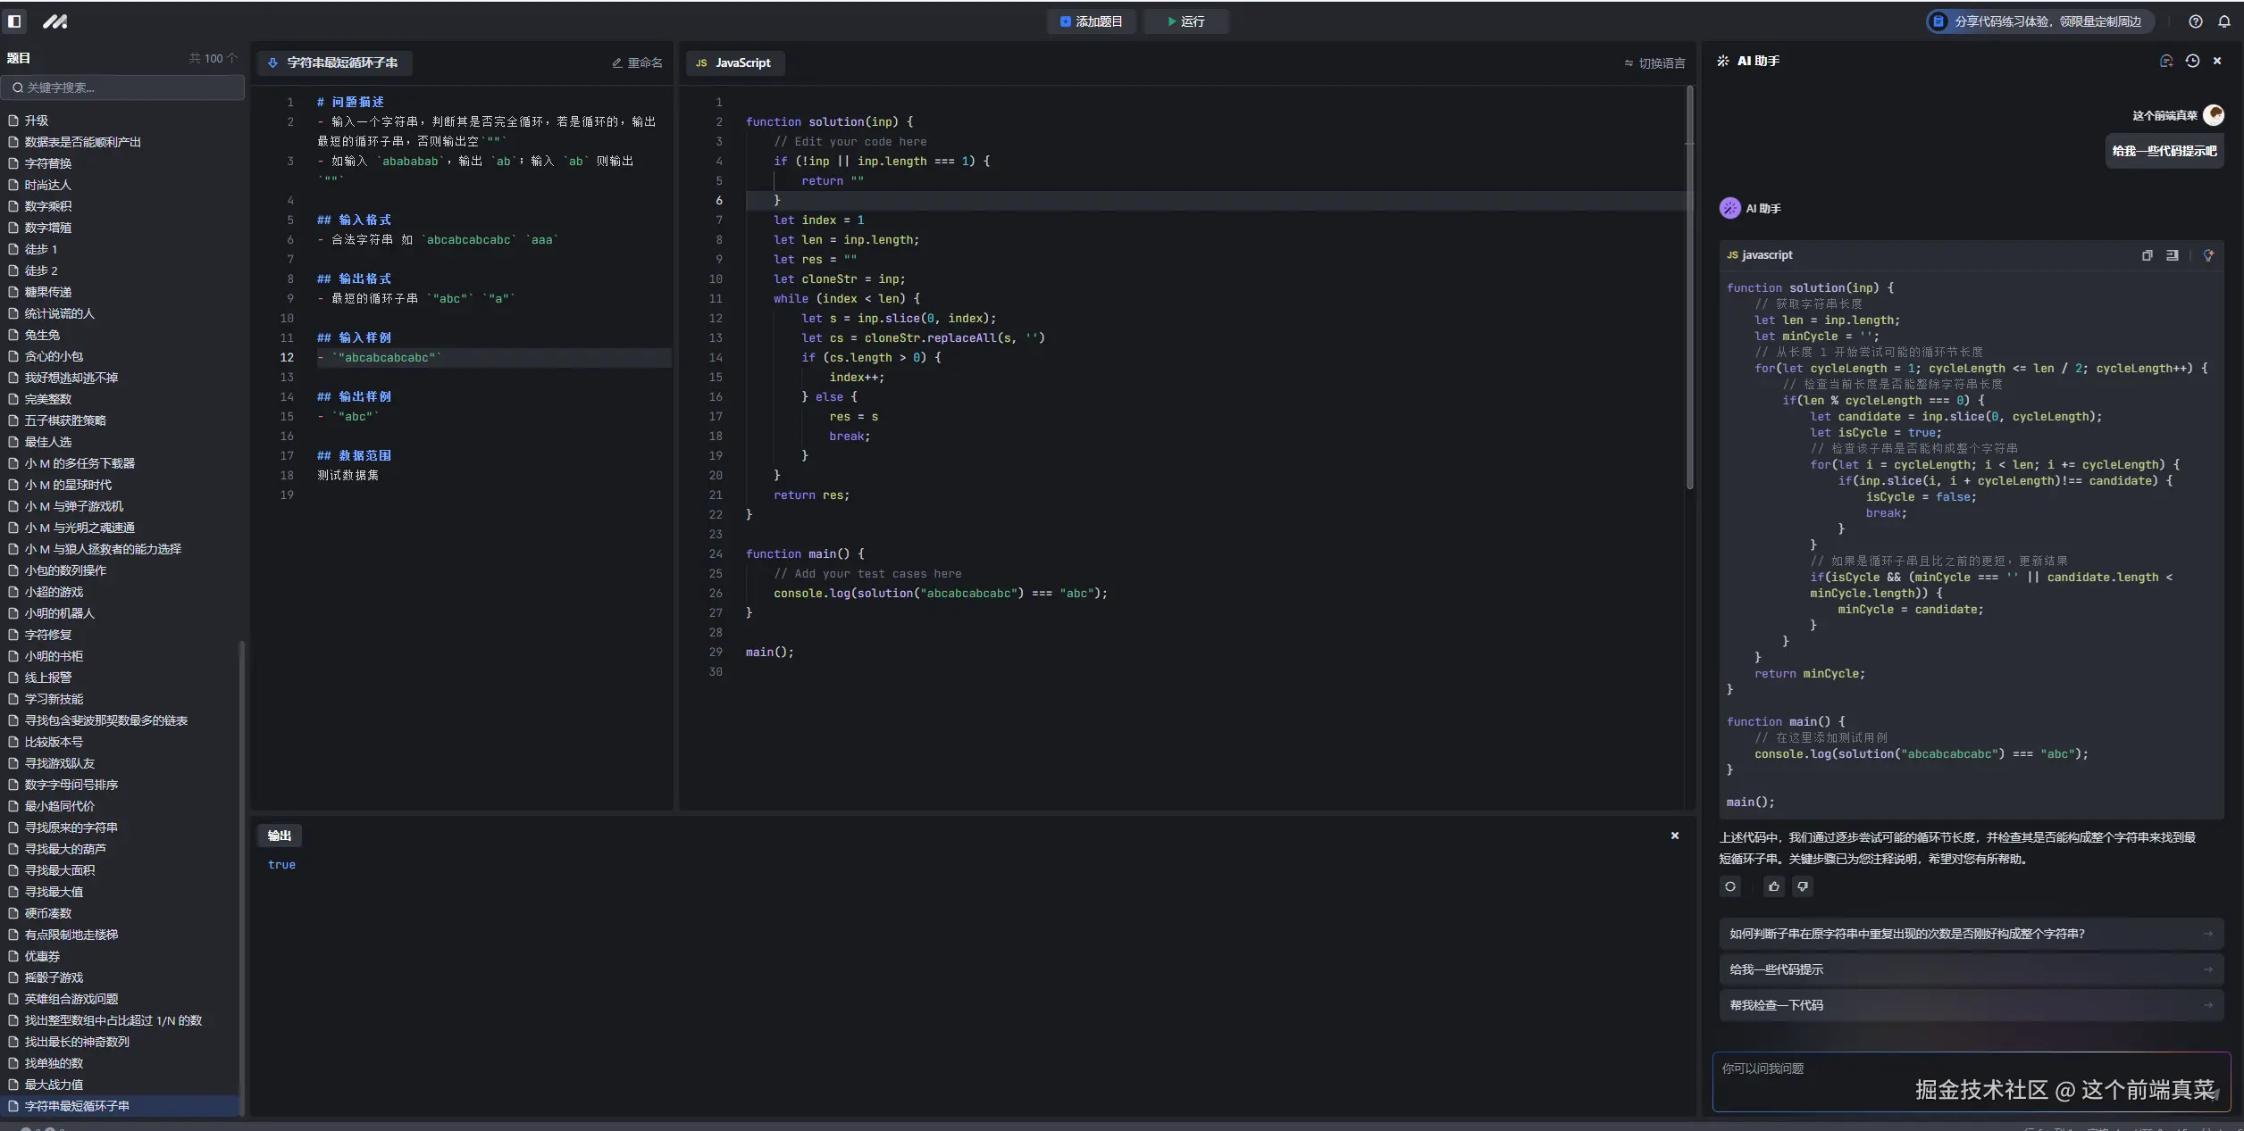The width and height of the screenshot is (2244, 1131).
Task: Thumbs up the AI answer
Action: [x=1774, y=886]
